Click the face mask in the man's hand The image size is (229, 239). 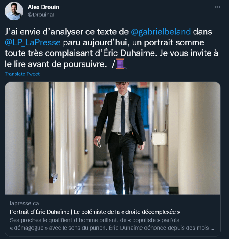tap(98, 143)
